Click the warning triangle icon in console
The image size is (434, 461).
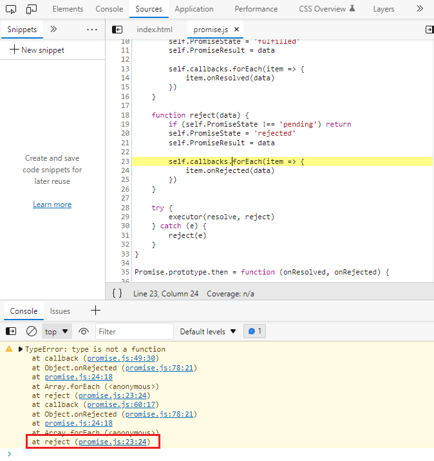point(9,348)
